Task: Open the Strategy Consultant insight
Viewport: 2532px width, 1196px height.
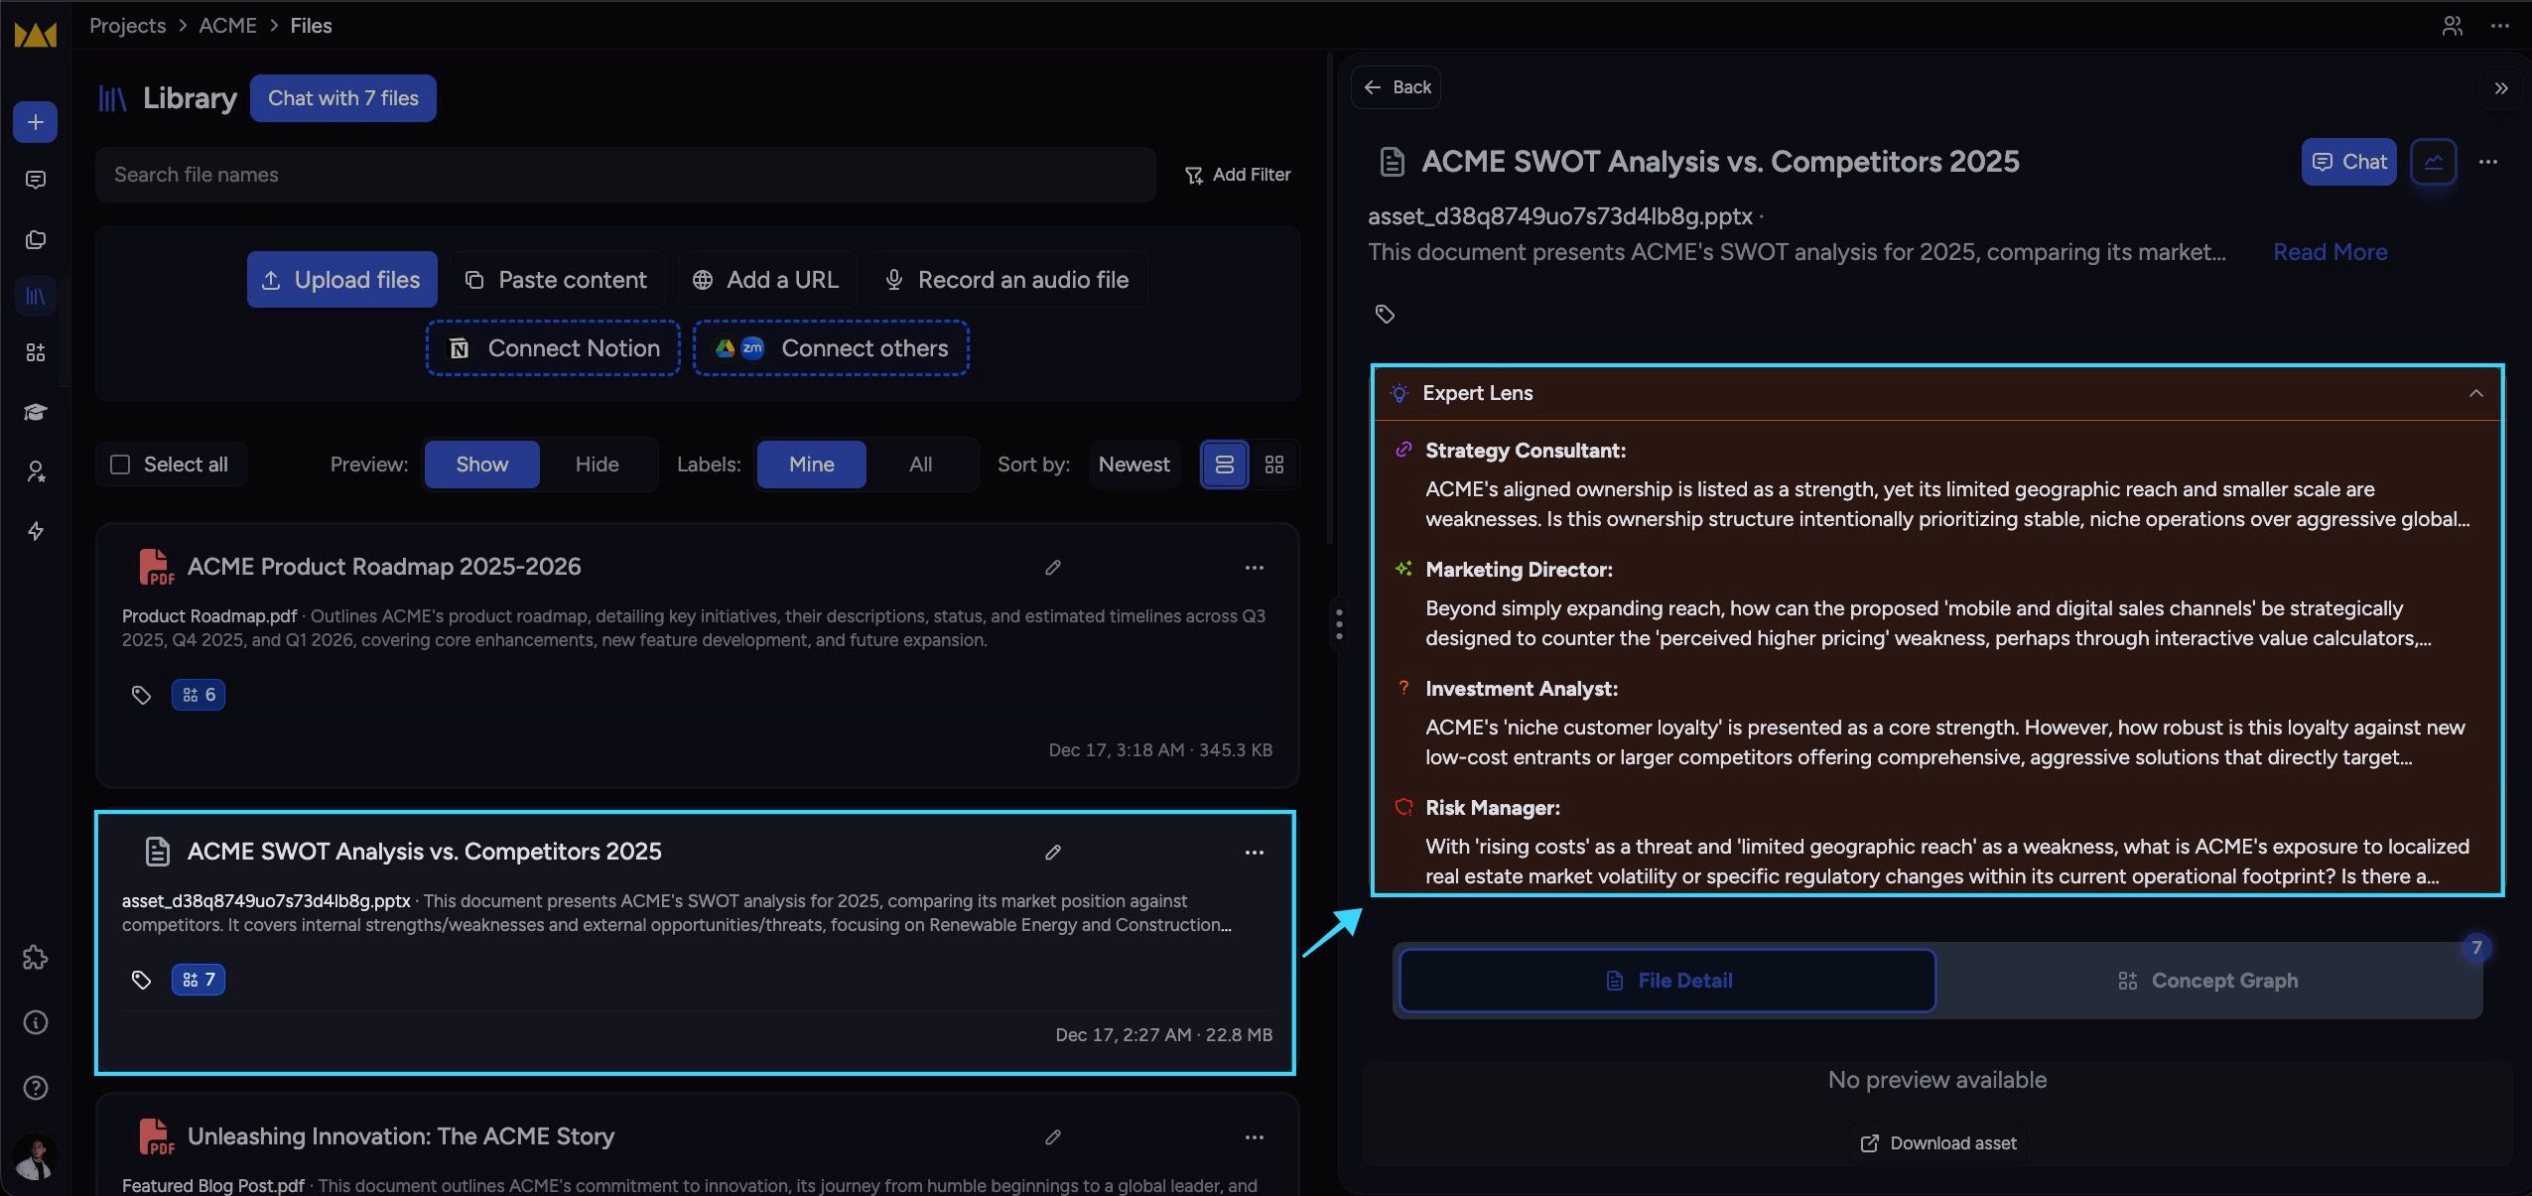Action: 1936,485
